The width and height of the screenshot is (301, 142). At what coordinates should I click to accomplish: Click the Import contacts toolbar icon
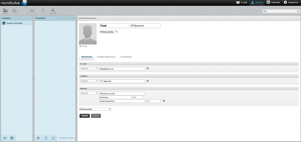tap(5, 11)
